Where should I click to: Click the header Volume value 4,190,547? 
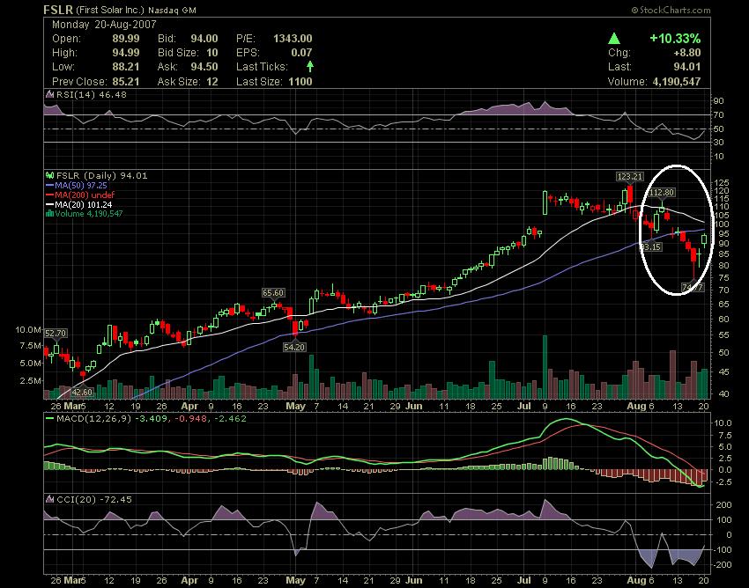click(677, 82)
